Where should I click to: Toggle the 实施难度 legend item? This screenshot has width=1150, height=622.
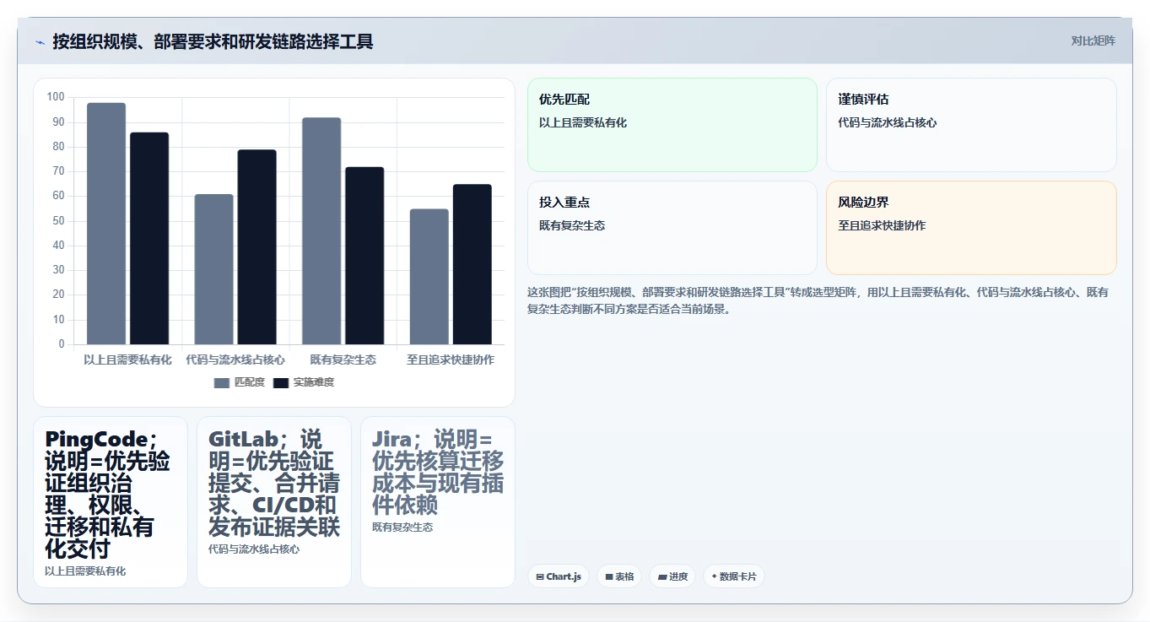304,382
